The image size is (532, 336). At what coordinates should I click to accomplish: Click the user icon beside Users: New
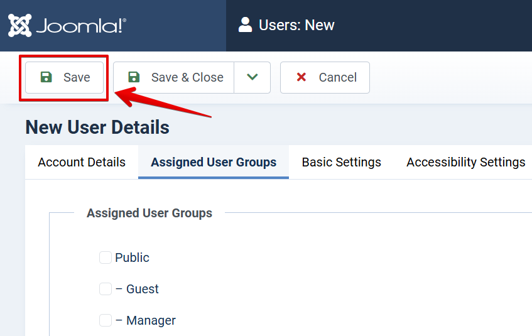click(245, 24)
